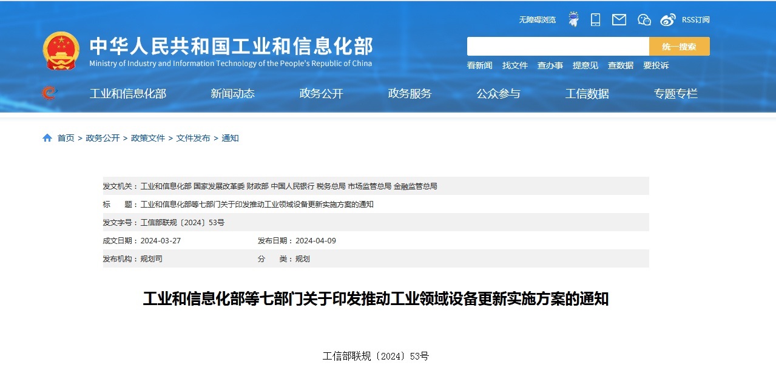The image size is (776, 365).
Task: Open the 新闻动态 navigation menu
Action: (x=232, y=93)
